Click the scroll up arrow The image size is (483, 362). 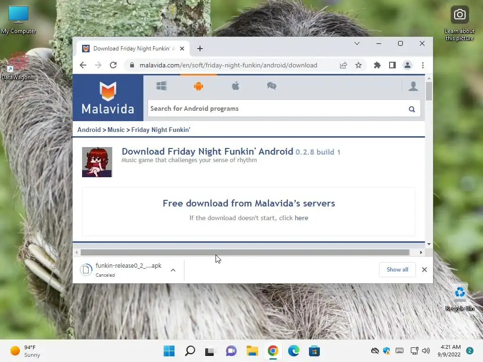[429, 78]
